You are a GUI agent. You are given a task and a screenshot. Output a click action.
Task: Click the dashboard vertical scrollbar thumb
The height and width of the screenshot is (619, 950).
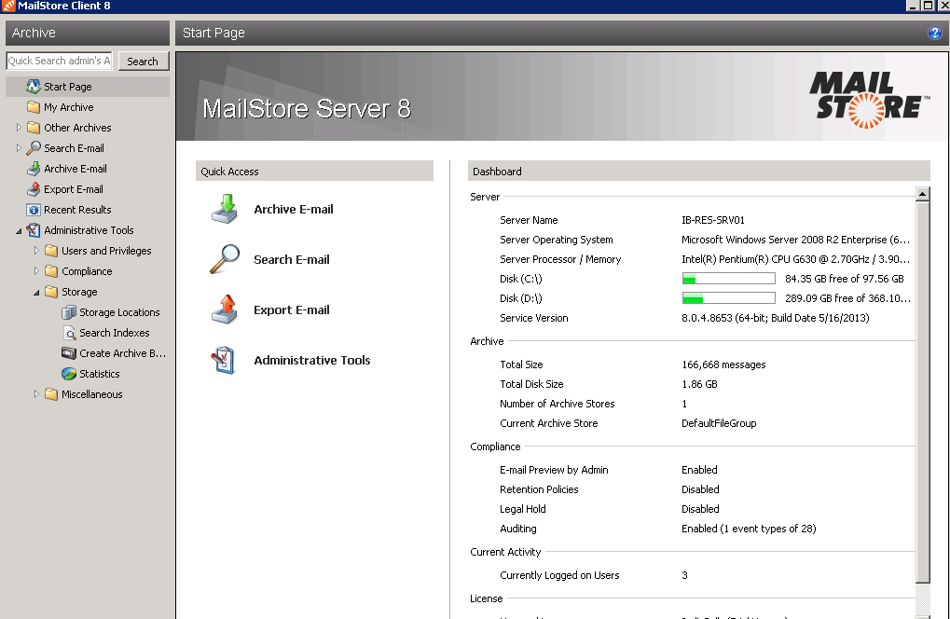coord(923,392)
